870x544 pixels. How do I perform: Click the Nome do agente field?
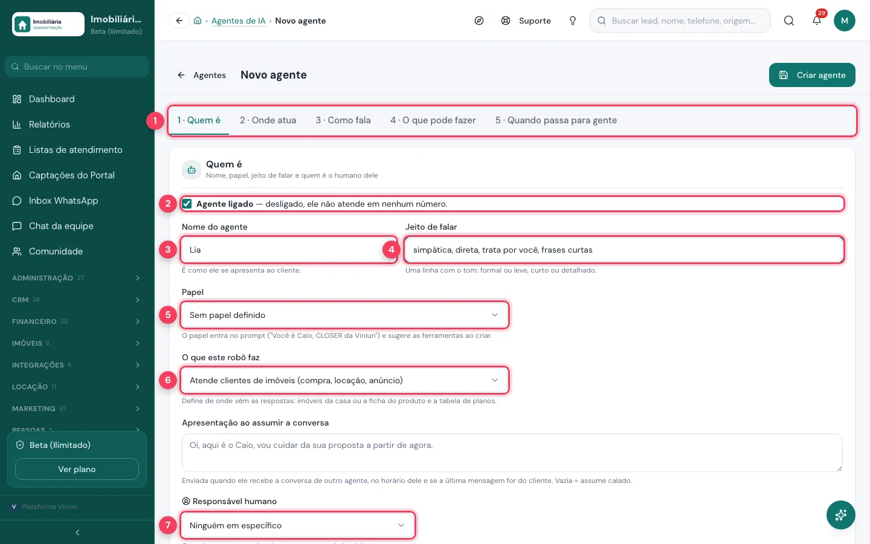point(289,250)
